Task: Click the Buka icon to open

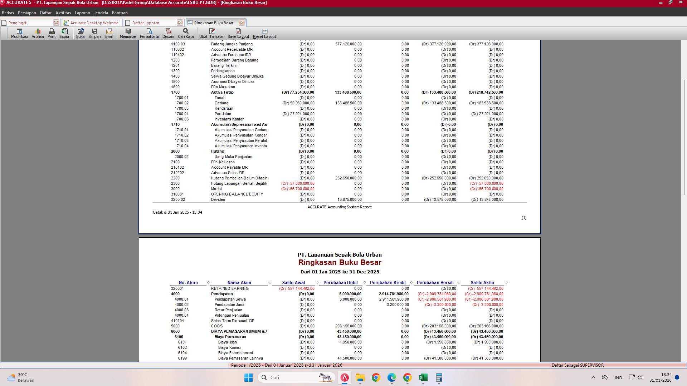Action: [x=80, y=33]
